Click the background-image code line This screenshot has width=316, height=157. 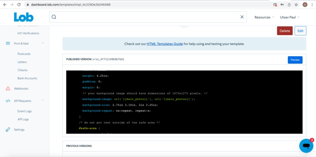[139, 99]
